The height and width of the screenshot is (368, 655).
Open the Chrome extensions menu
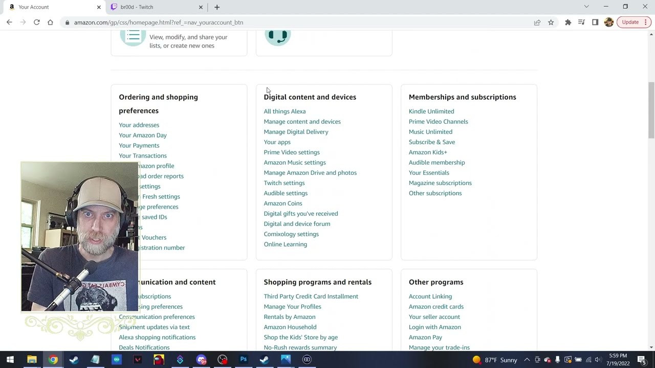click(568, 22)
